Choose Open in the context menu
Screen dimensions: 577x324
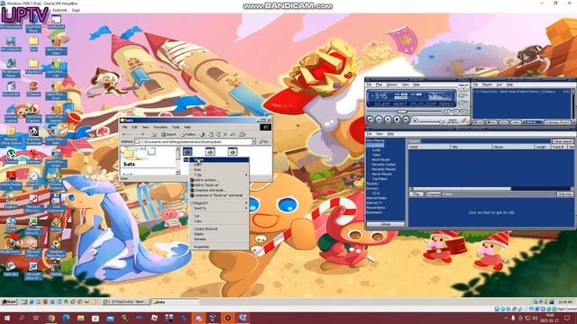[219, 160]
